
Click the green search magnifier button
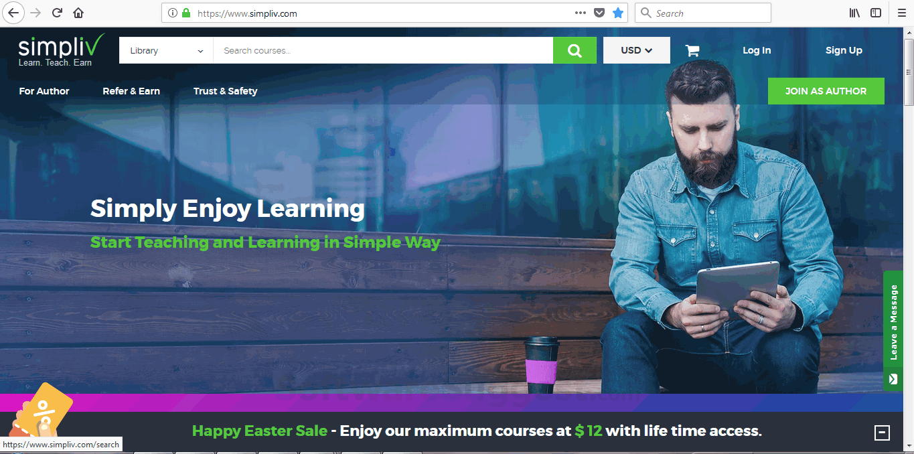coord(575,50)
